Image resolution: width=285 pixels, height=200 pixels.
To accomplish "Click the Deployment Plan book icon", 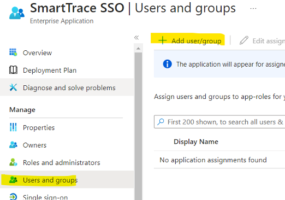I will [13, 70].
